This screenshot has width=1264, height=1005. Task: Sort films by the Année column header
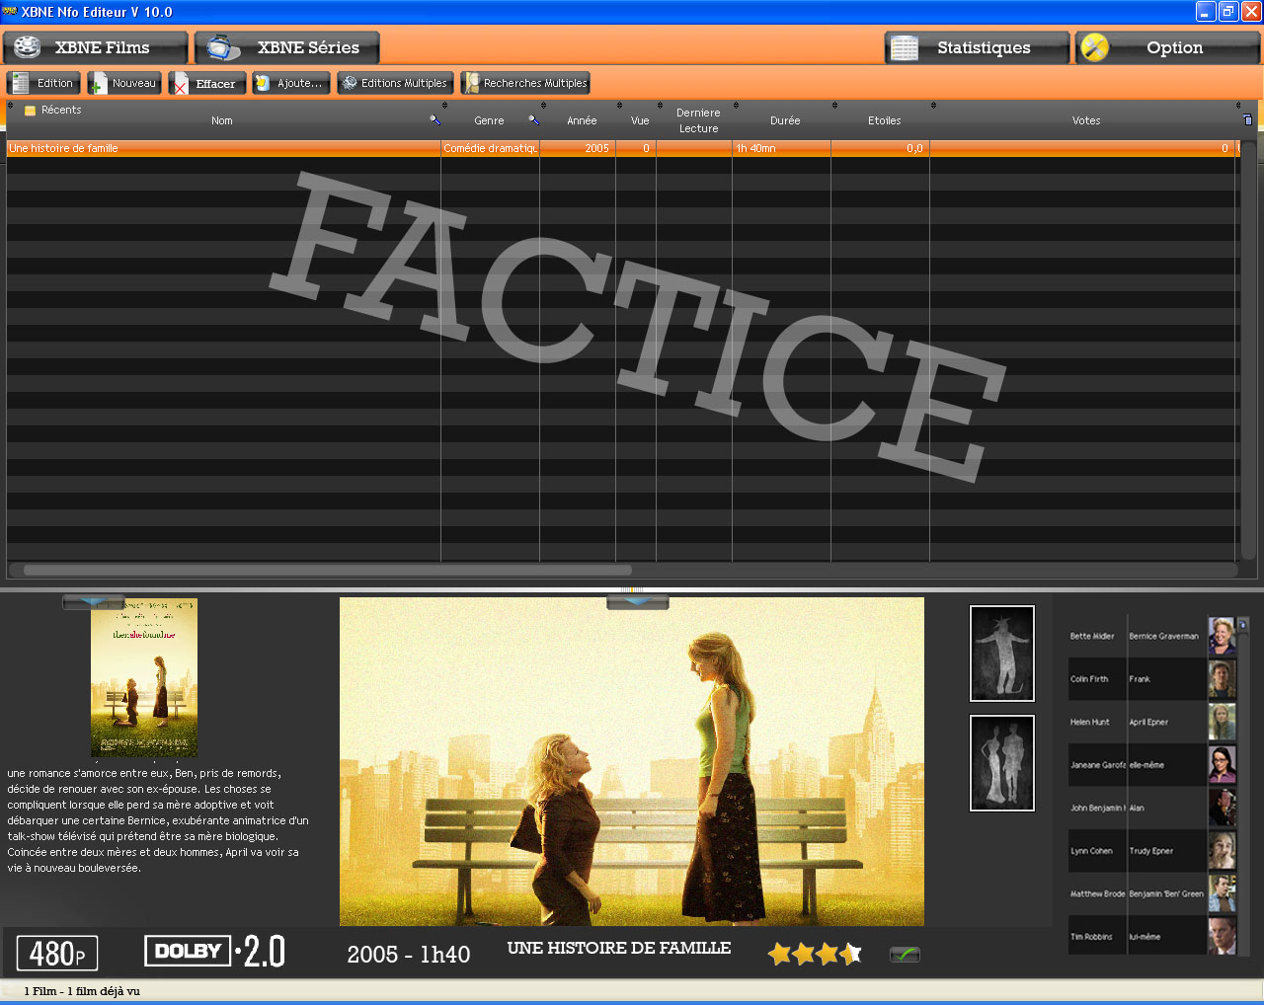click(x=582, y=120)
